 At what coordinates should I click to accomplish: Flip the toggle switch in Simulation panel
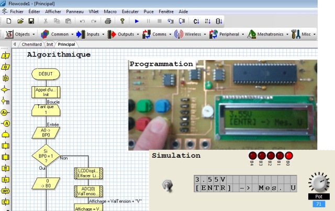(x=167, y=184)
